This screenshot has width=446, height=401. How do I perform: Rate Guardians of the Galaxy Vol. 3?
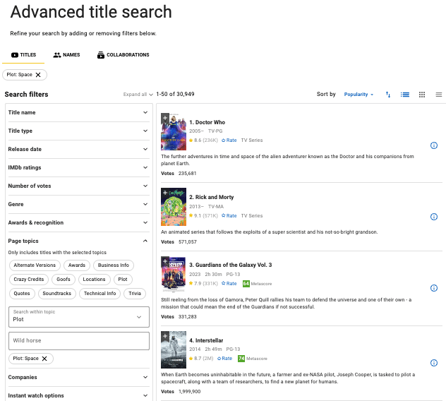227,284
